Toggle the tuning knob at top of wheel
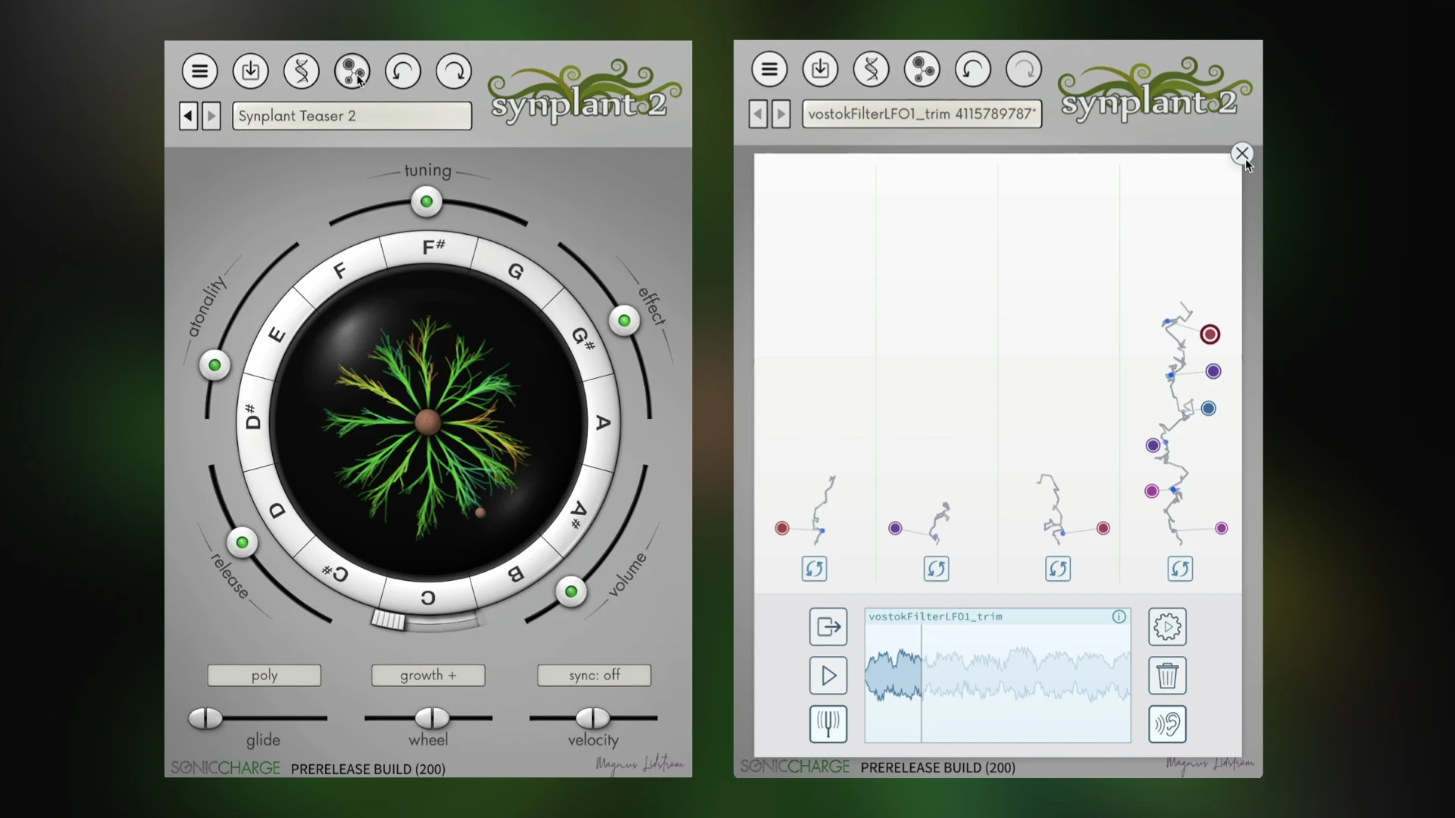The height and width of the screenshot is (818, 1455). click(x=426, y=201)
